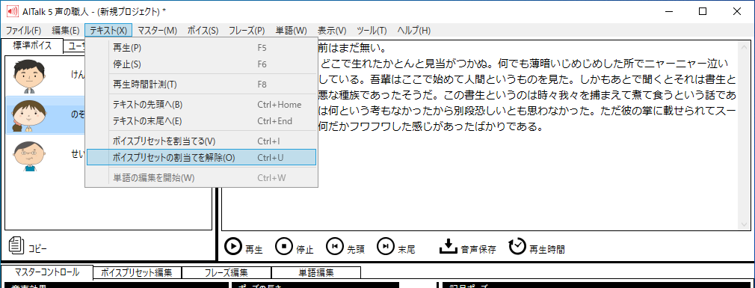Screen dimensions: 755x288
Task: Choose 再生時間計測(T) menu entry
Action: (201, 85)
